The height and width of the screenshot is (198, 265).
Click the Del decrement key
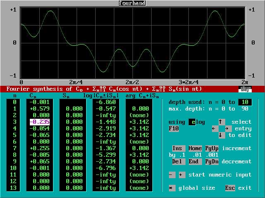click(178, 162)
